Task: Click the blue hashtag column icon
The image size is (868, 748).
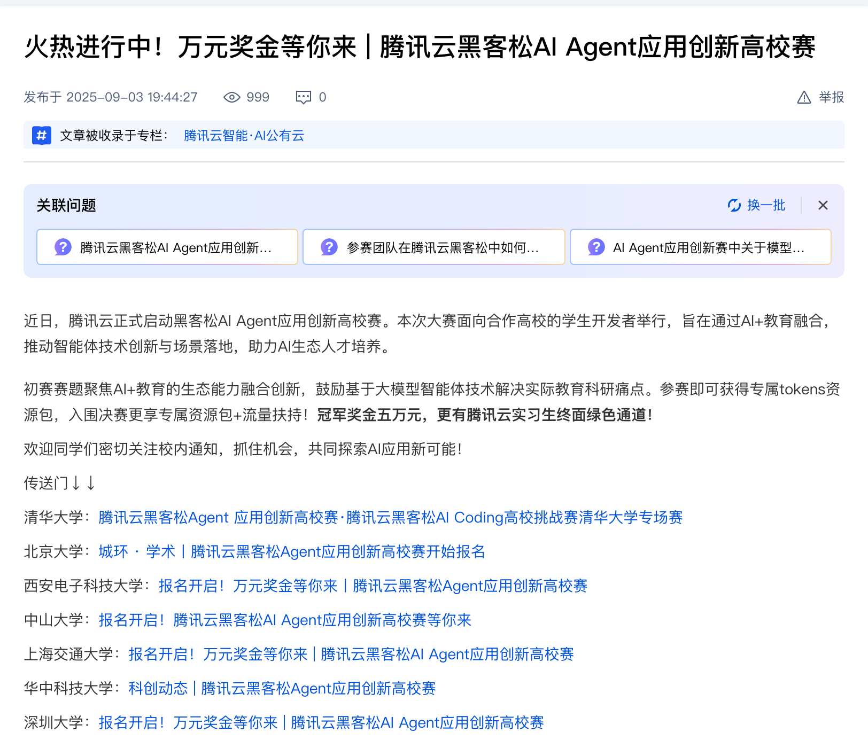Action: (x=42, y=135)
